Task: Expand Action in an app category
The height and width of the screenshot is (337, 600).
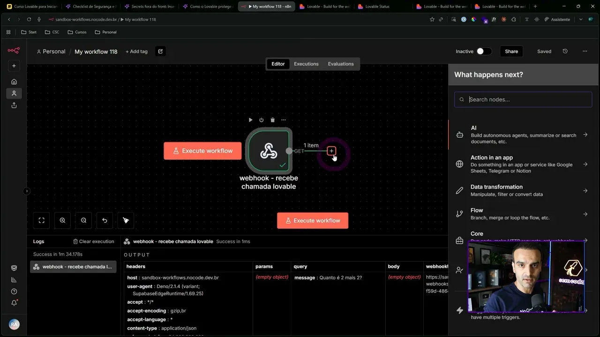Action: [523, 164]
